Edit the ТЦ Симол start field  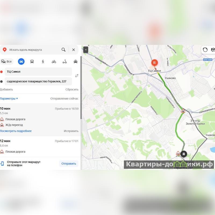point(38,71)
